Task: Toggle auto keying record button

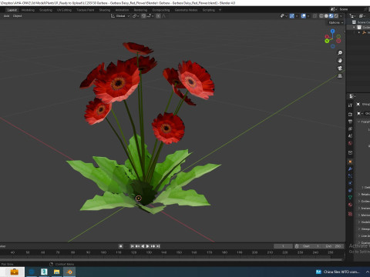Action: pyautogui.click(x=121, y=246)
